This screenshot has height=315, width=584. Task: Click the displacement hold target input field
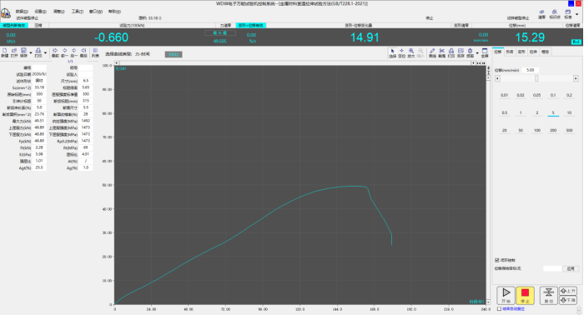pyautogui.click(x=552, y=268)
